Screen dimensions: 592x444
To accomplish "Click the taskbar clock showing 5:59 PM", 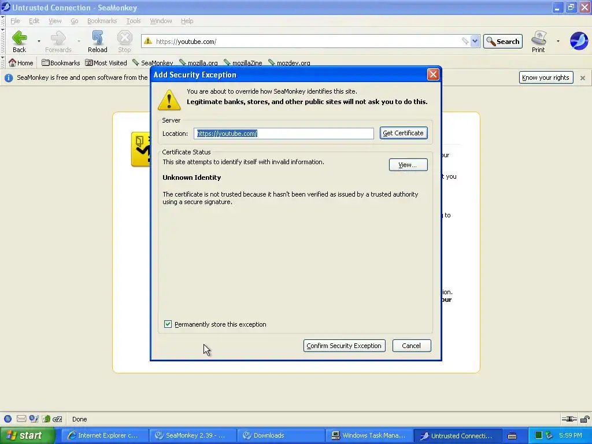I will [x=570, y=435].
